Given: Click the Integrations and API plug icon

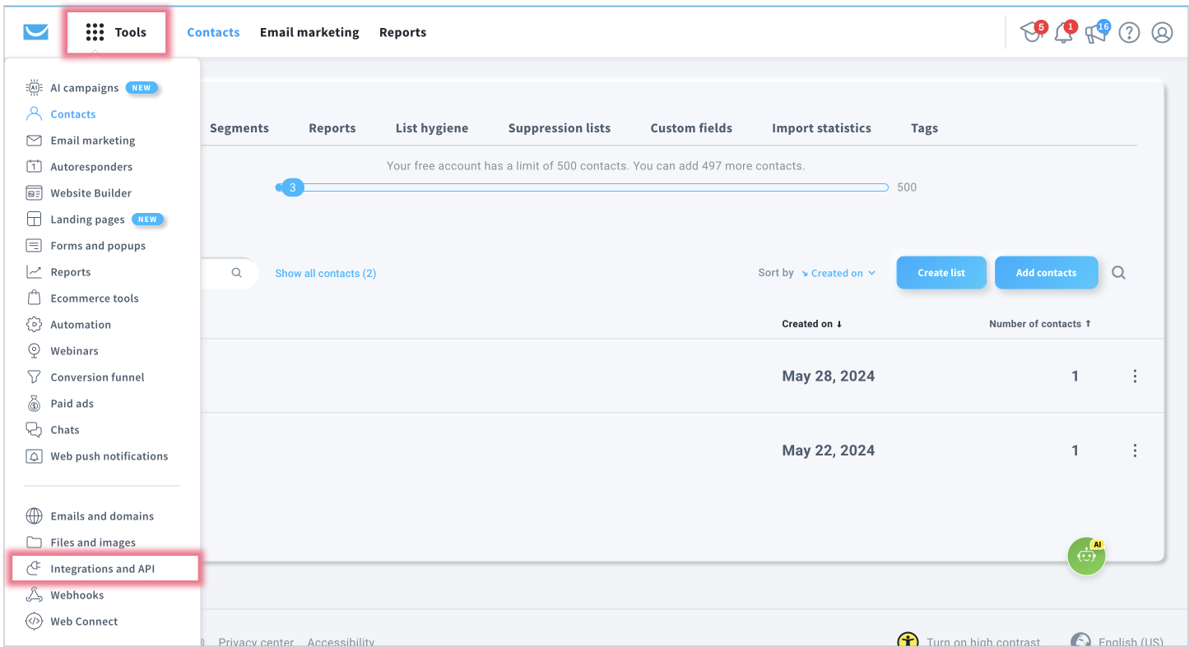Looking at the screenshot, I should click(x=34, y=569).
